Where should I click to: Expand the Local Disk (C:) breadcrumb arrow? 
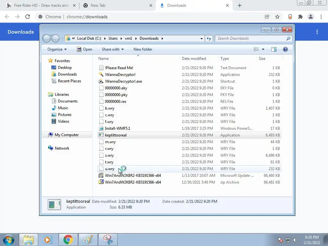point(105,38)
